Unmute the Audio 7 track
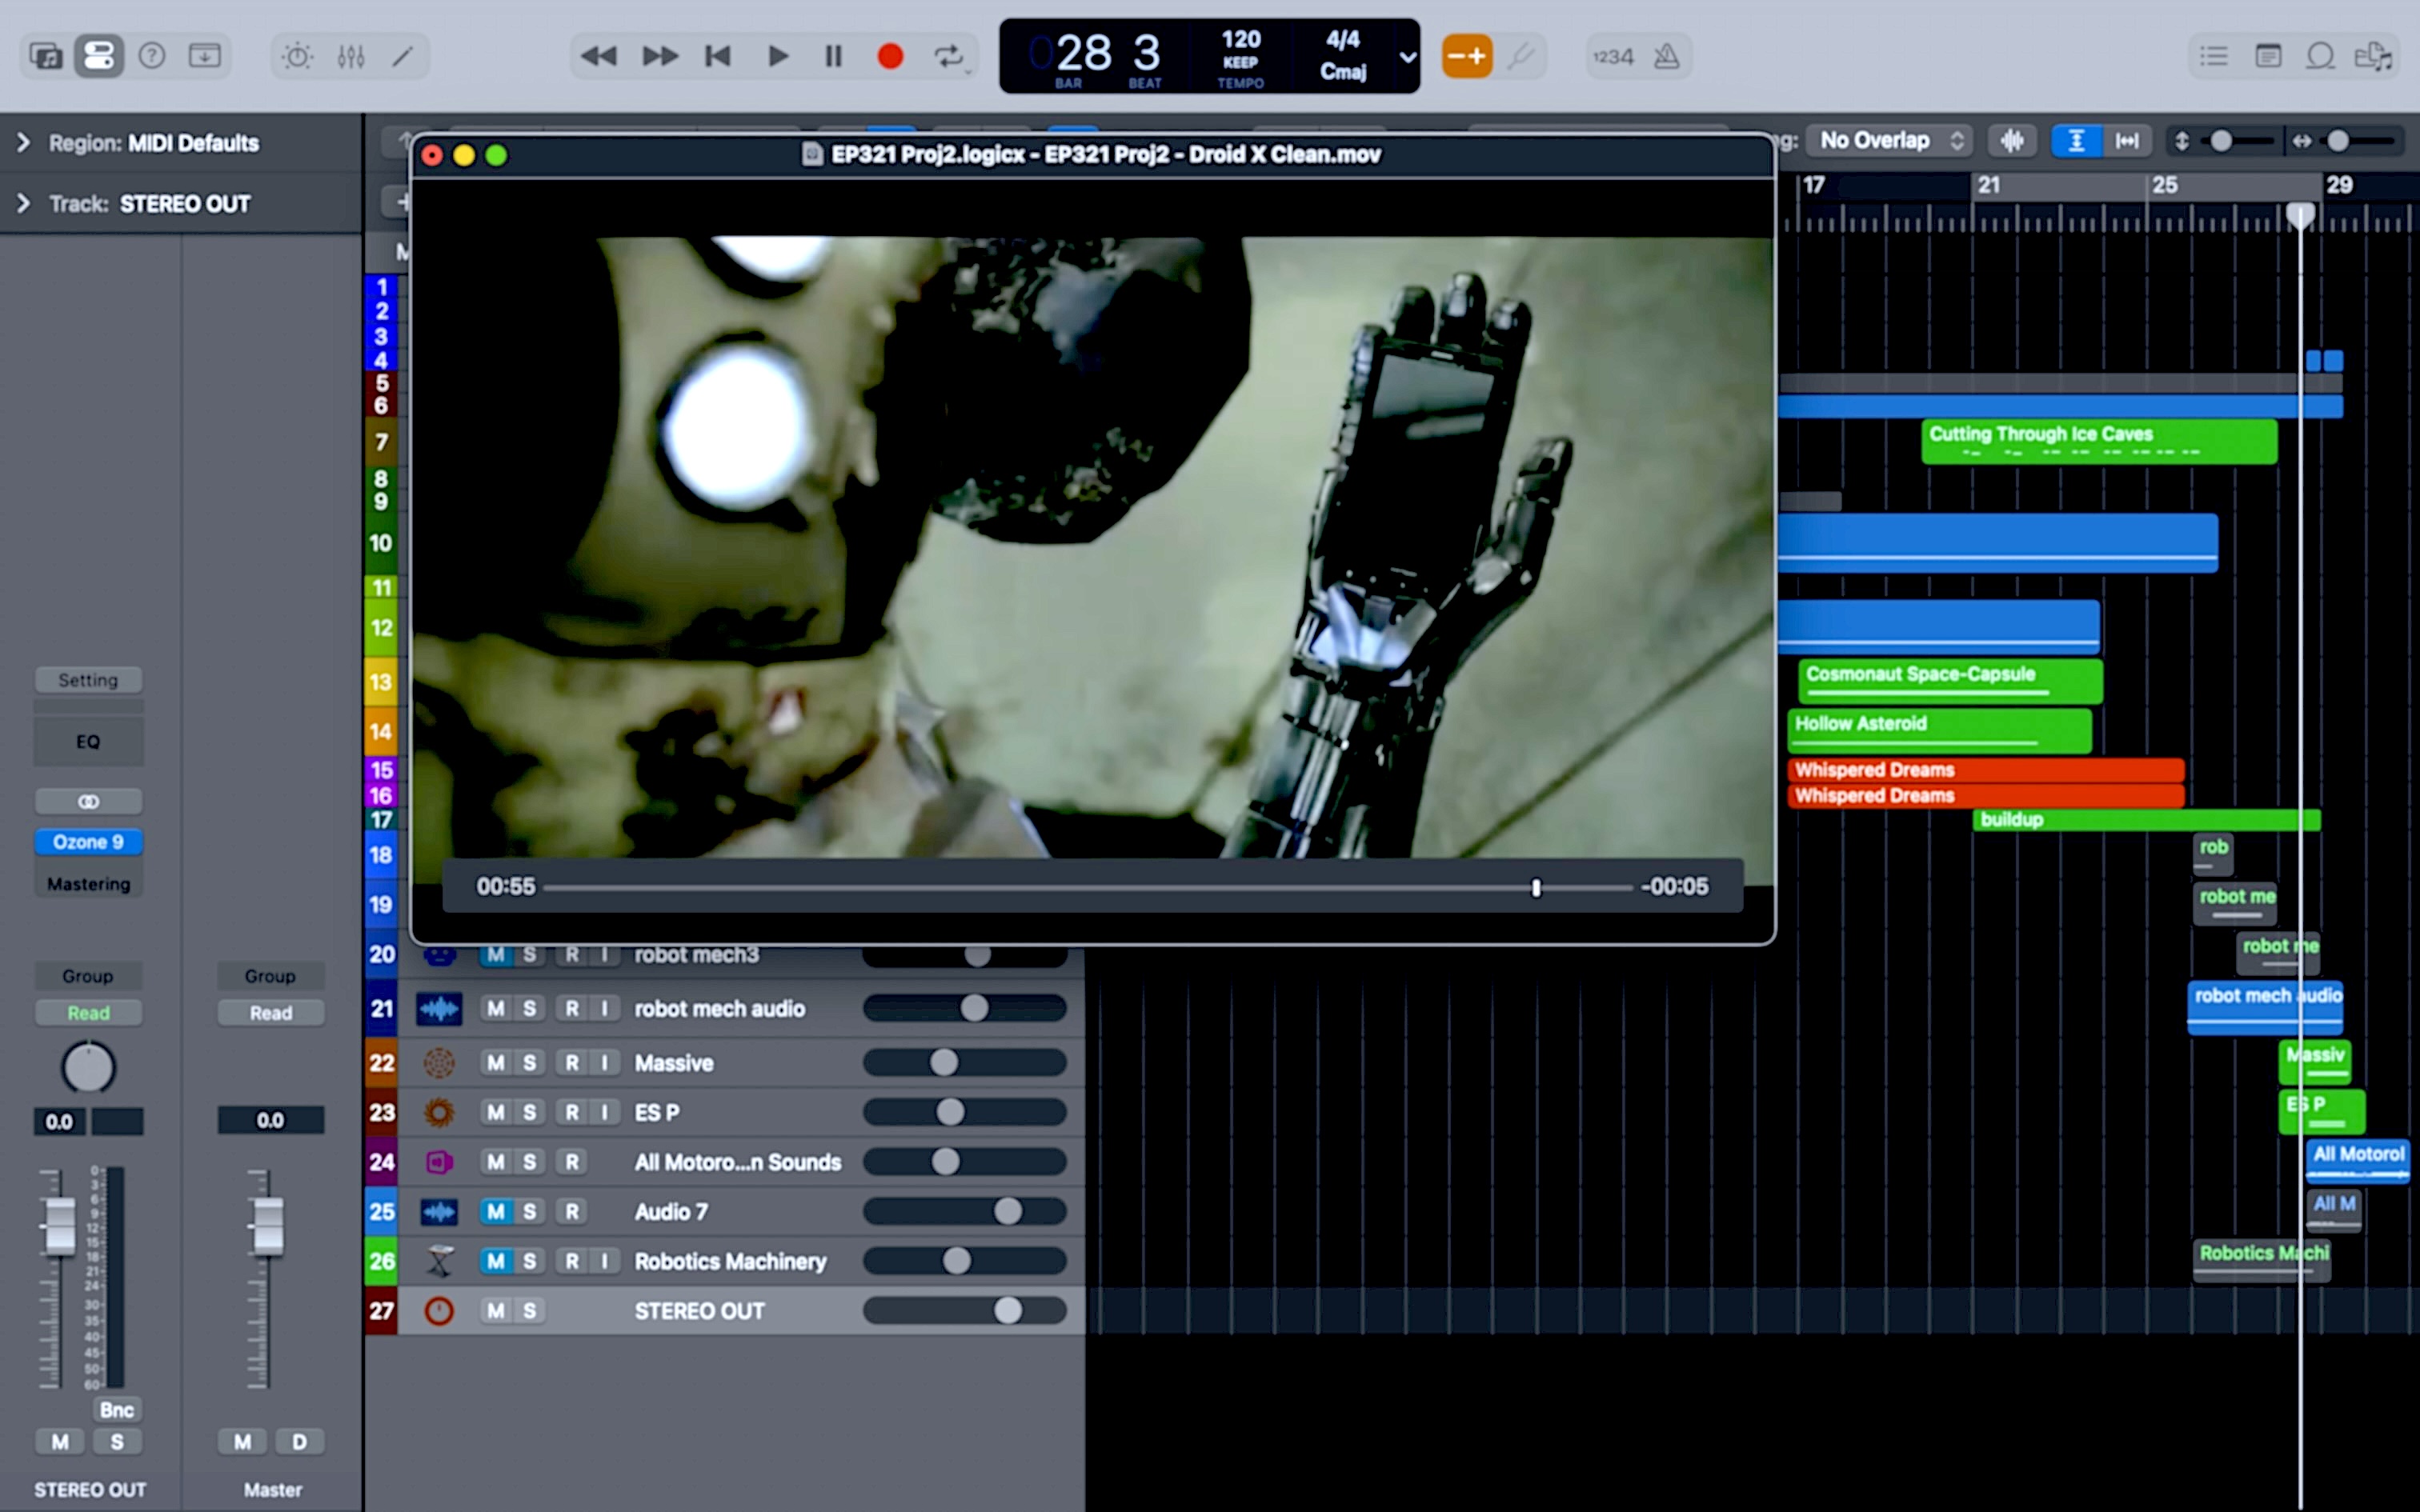The height and width of the screenshot is (1512, 2420). pyautogui.click(x=495, y=1212)
